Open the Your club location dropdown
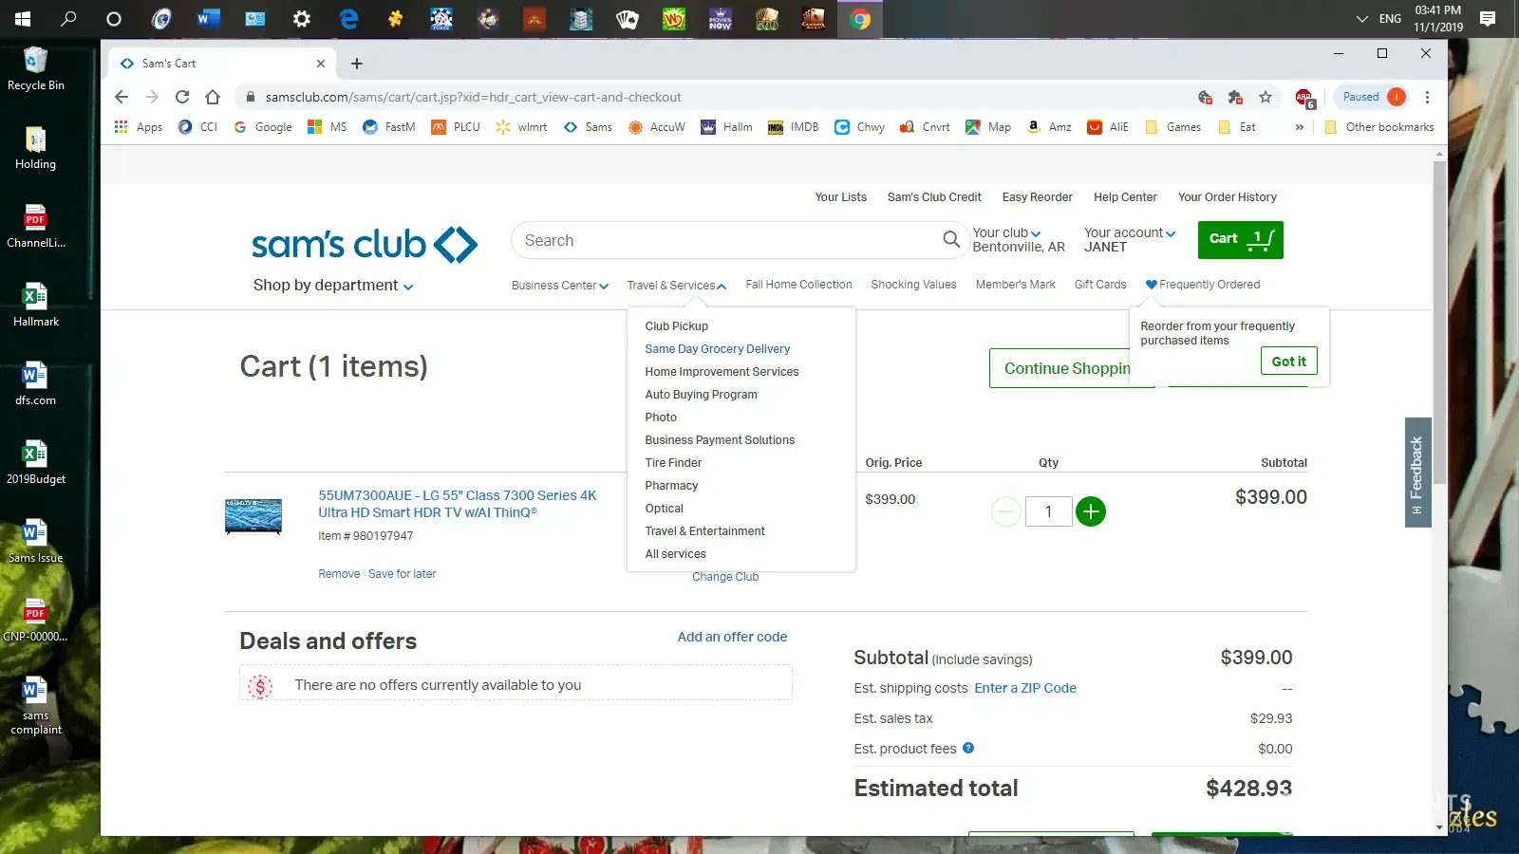Viewport: 1519px width, 854px height. (1006, 233)
